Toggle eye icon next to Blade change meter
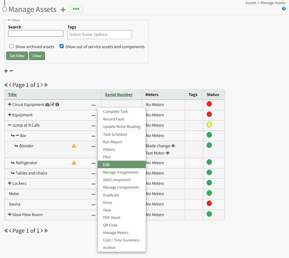Screen dimensions: 289x258 coord(173,146)
